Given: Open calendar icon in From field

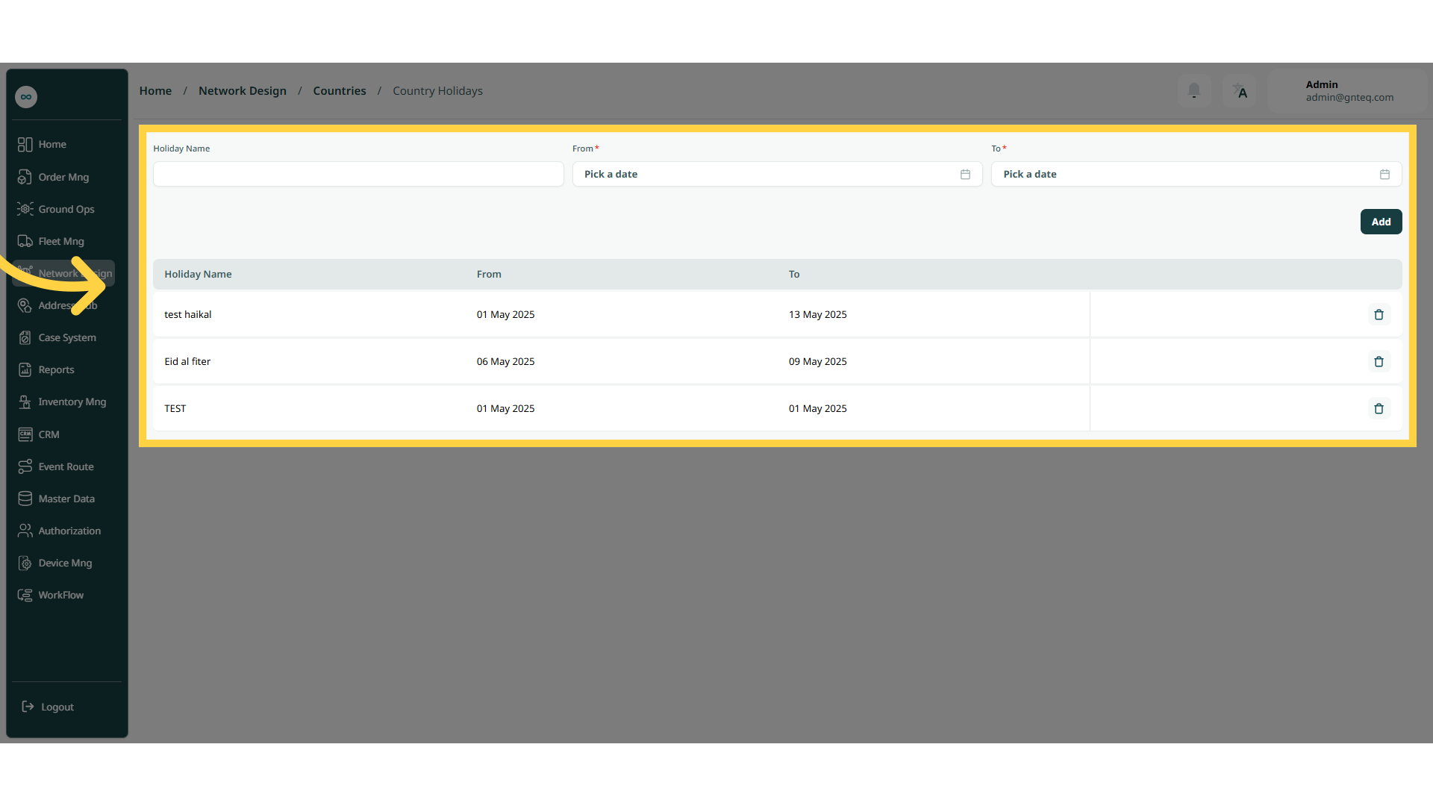Looking at the screenshot, I should tap(965, 175).
